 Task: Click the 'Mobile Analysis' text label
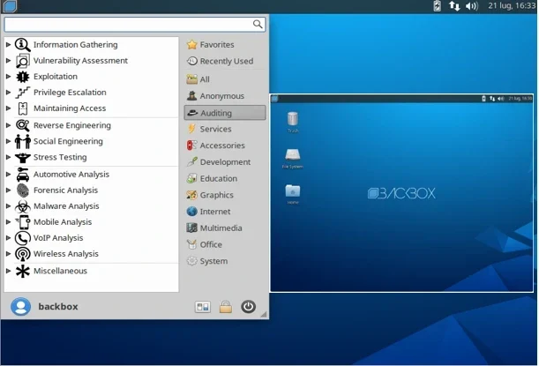coord(63,222)
